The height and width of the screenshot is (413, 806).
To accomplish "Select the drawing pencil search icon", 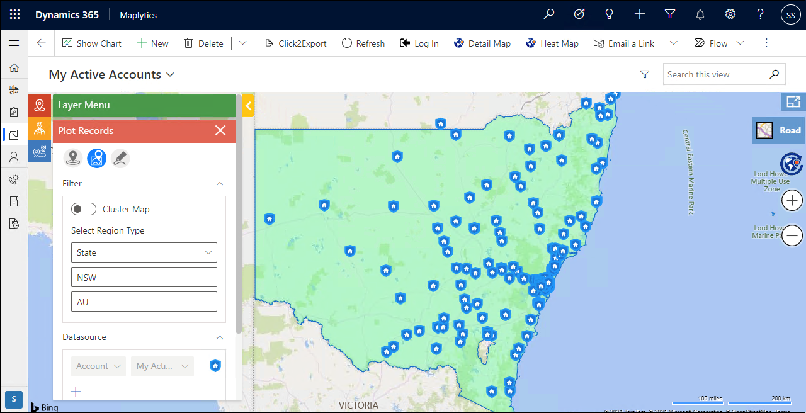I will pos(120,159).
